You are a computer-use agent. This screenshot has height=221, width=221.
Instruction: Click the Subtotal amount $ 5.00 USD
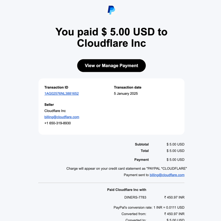pos(175,144)
